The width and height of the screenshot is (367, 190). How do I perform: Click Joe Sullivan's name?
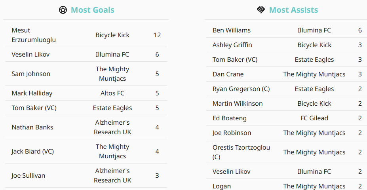[x=28, y=175]
